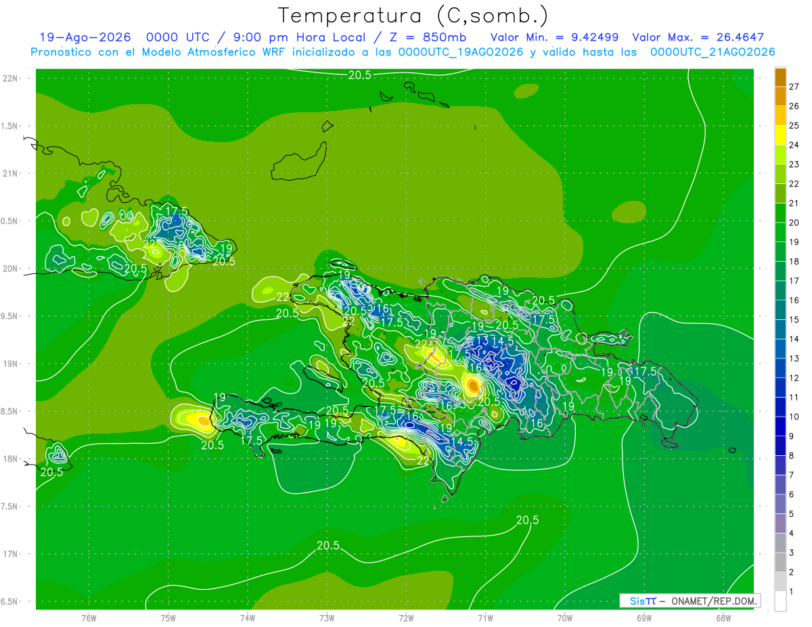Click the "Valor Max. = 26.4647" value
Viewport: 812px width, 627px height.
coord(698,37)
